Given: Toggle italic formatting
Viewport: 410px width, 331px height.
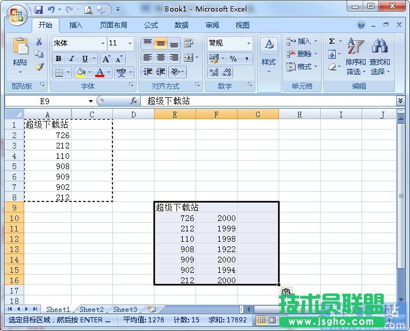Looking at the screenshot, I should click(x=72, y=59).
